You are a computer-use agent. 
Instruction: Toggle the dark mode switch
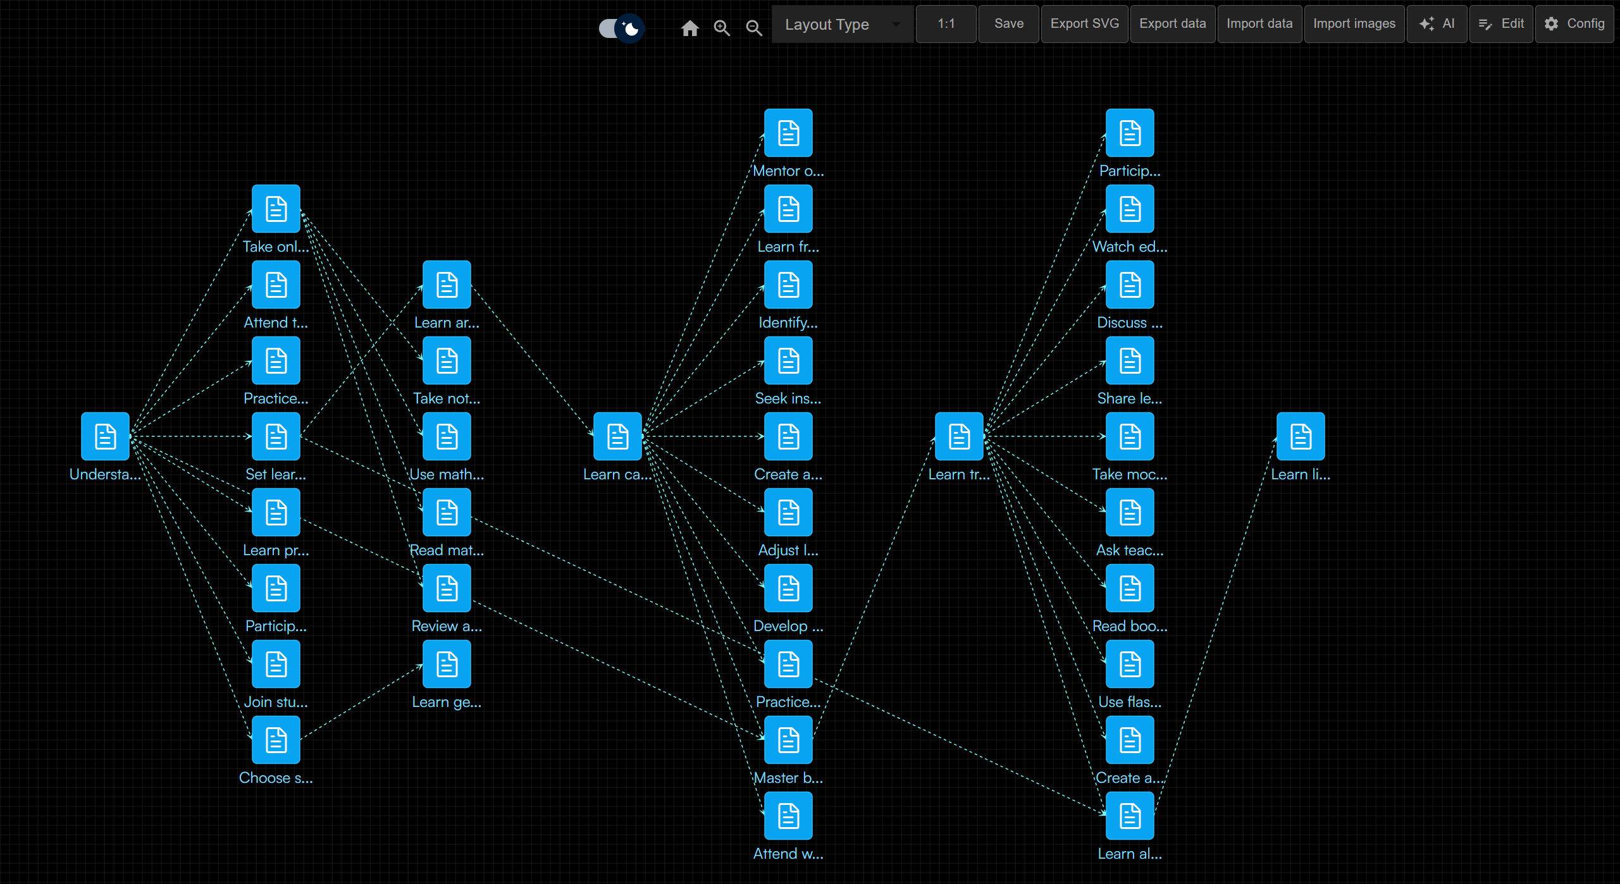pos(621,28)
